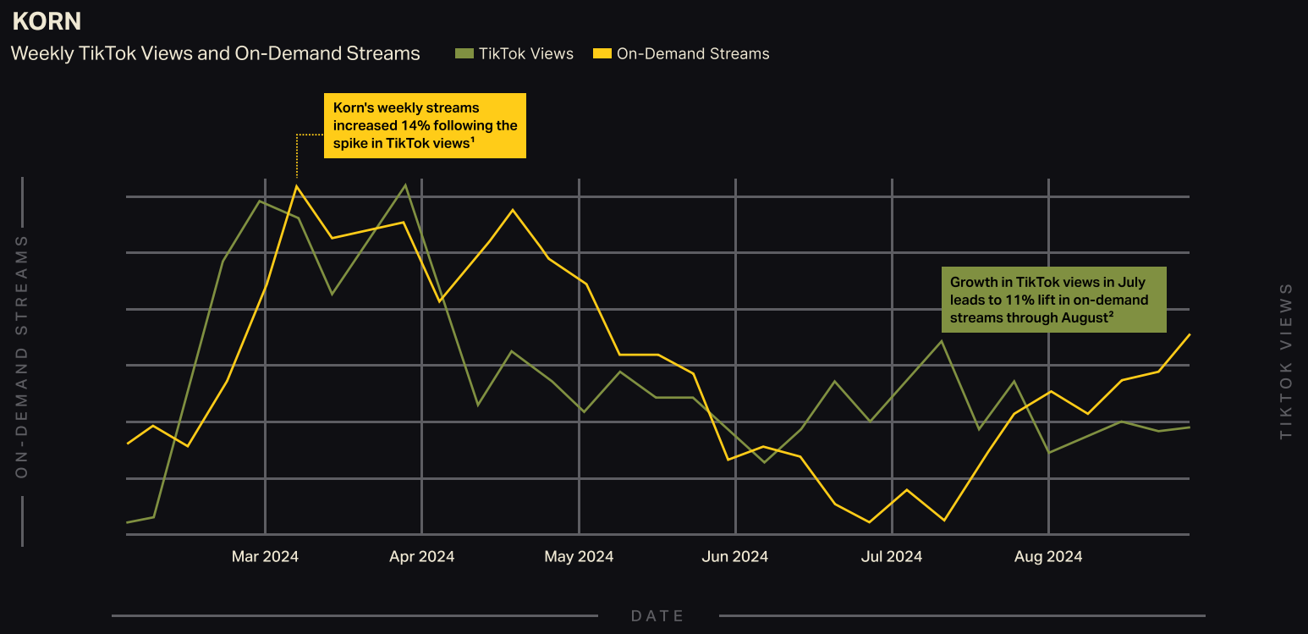Select the Aug 2024 date label
The height and width of the screenshot is (634, 1308).
(x=1048, y=556)
